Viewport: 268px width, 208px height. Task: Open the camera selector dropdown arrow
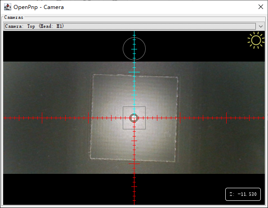[261, 27]
